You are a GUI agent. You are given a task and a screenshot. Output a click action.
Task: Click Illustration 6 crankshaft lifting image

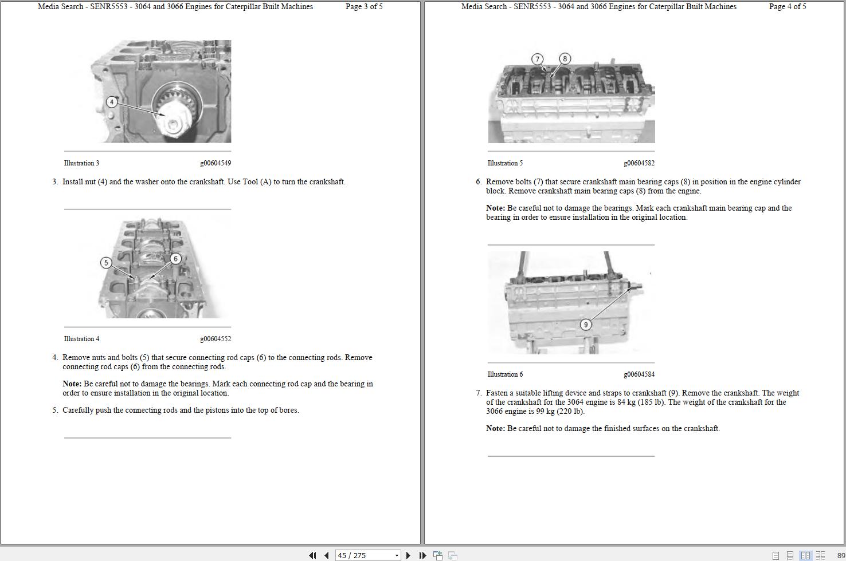click(571, 303)
